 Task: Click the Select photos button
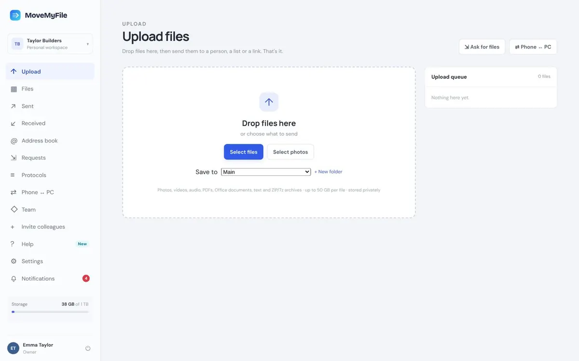[x=290, y=152]
